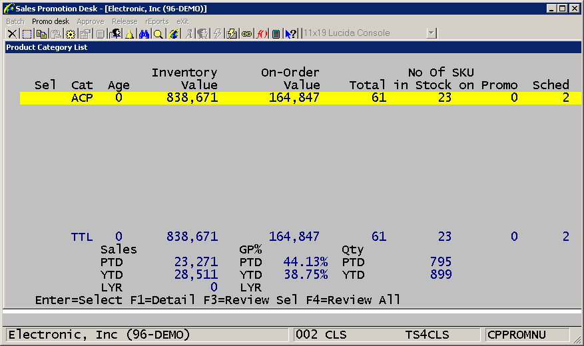The image size is (584, 346).
Task: Click the F1=Detail hint text
Action: click(x=162, y=300)
